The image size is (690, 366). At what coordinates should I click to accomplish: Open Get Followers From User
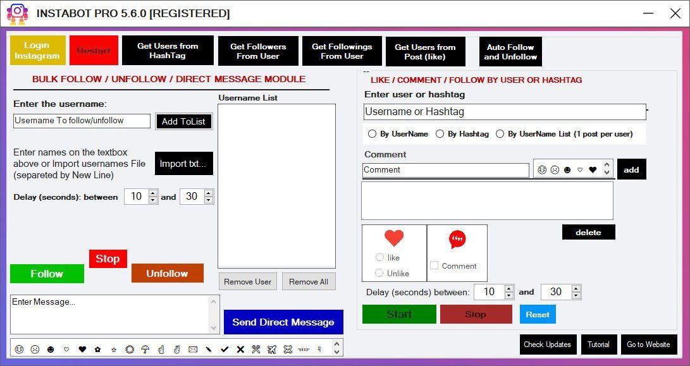click(x=258, y=51)
